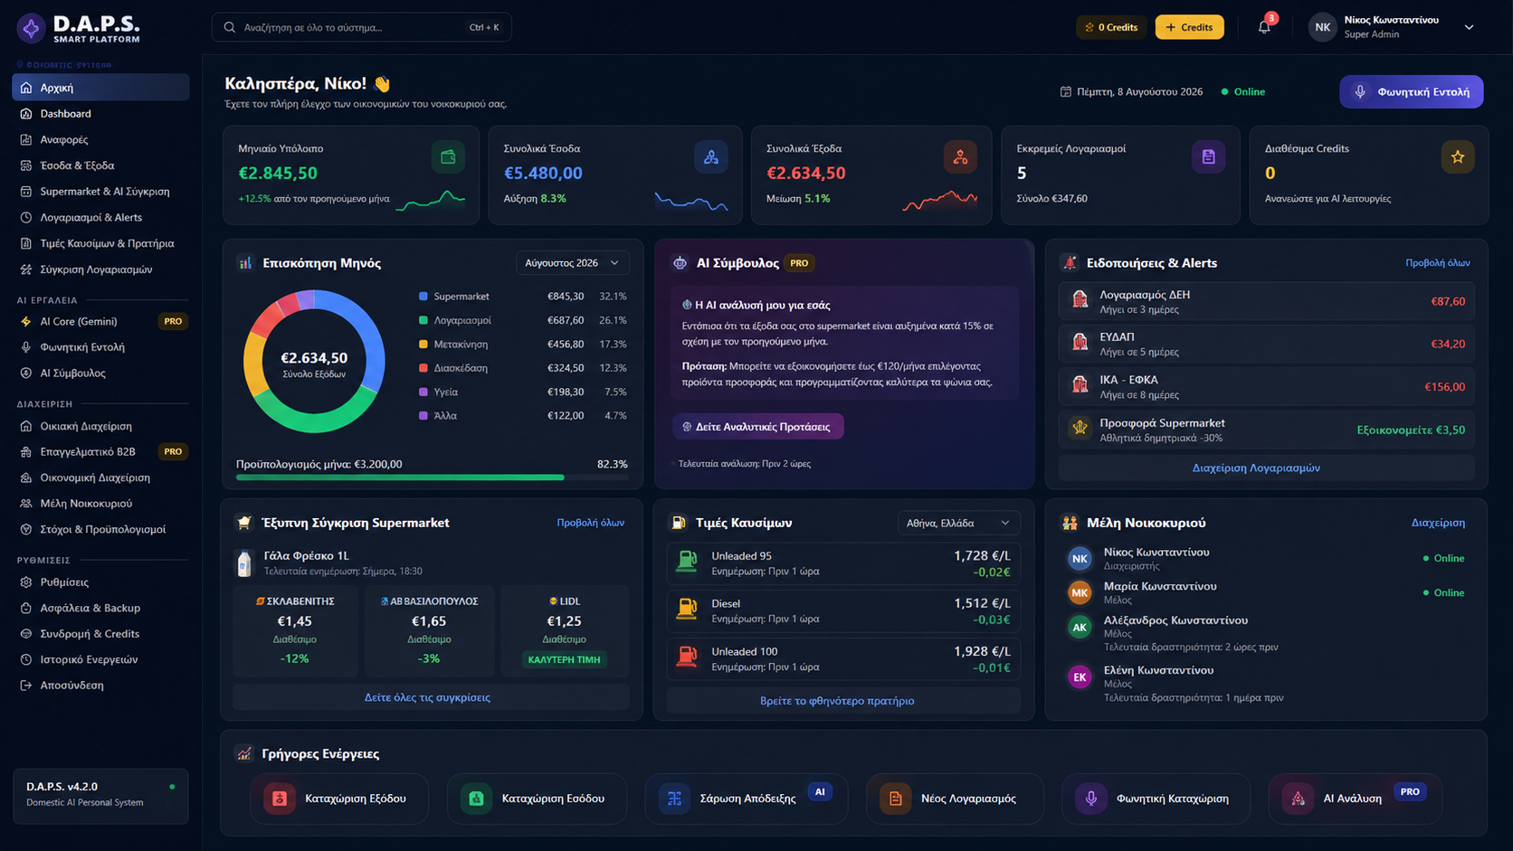Screen dimensions: 1513x851
Task: Click the D.A.P.S. logo icon
Action: tap(32, 28)
